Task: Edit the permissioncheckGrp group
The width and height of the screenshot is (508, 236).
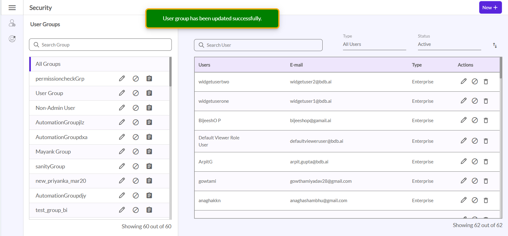Action: (x=122, y=78)
